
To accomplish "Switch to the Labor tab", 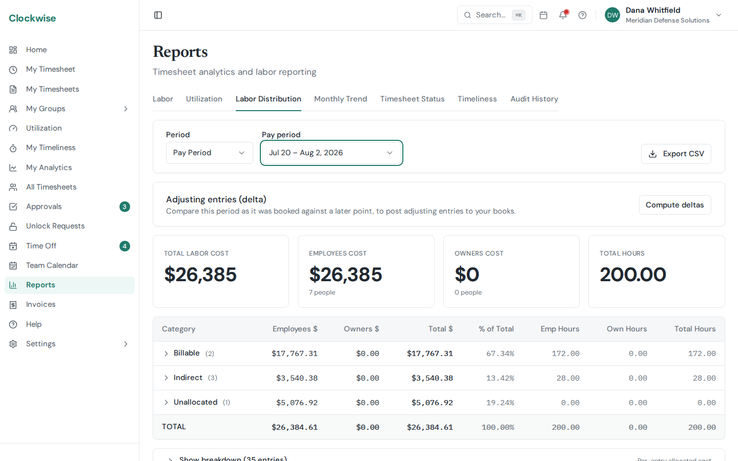I will [163, 99].
